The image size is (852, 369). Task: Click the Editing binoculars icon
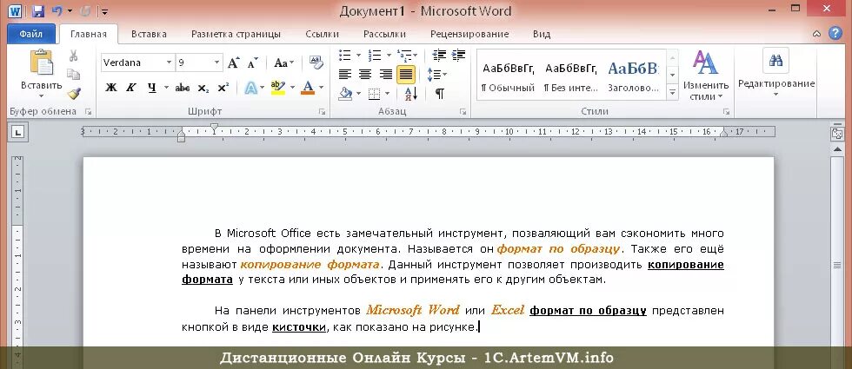(x=775, y=60)
